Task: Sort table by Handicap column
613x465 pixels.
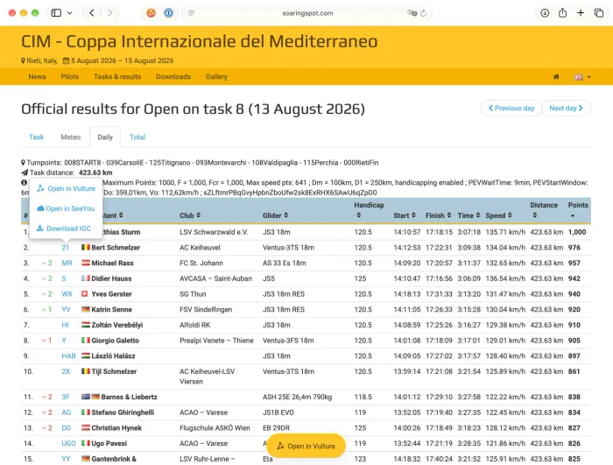Action: (369, 210)
